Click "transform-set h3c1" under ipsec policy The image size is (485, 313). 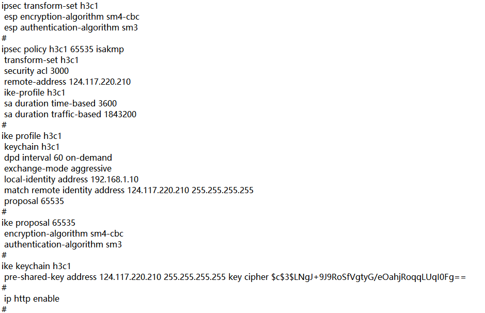click(x=41, y=60)
